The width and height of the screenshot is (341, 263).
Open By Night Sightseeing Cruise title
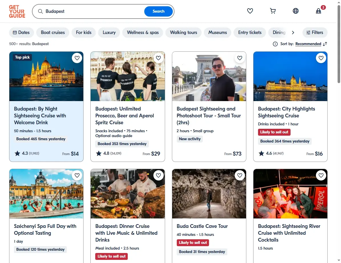pyautogui.click(x=40, y=116)
